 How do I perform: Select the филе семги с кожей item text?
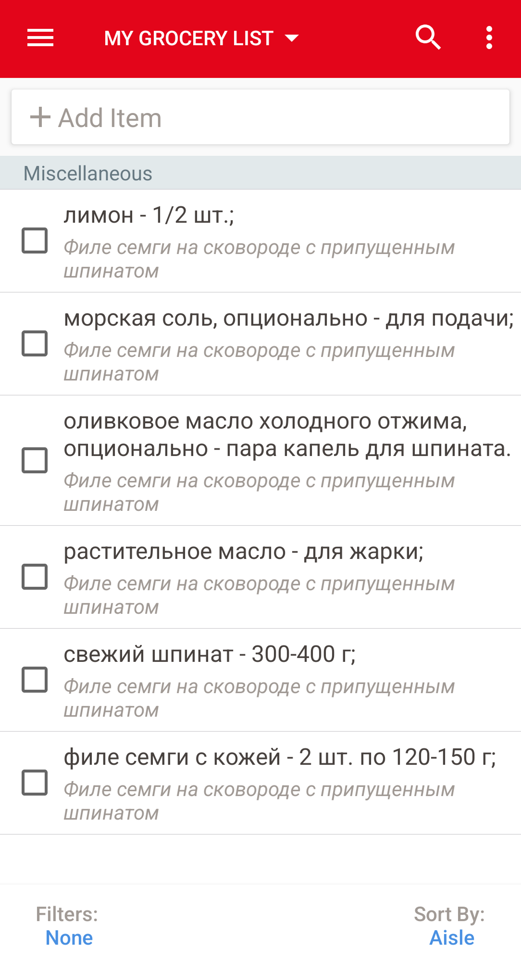pyautogui.click(x=280, y=757)
